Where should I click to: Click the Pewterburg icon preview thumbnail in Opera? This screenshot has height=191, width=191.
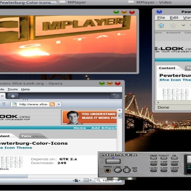coord(11,162)
